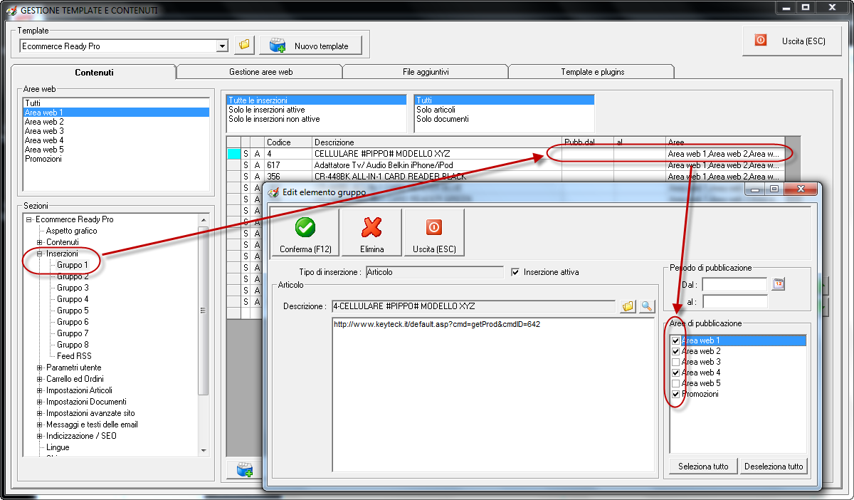Click the Seleziona tutto button
The width and height of the screenshot is (854, 500).
(x=703, y=467)
